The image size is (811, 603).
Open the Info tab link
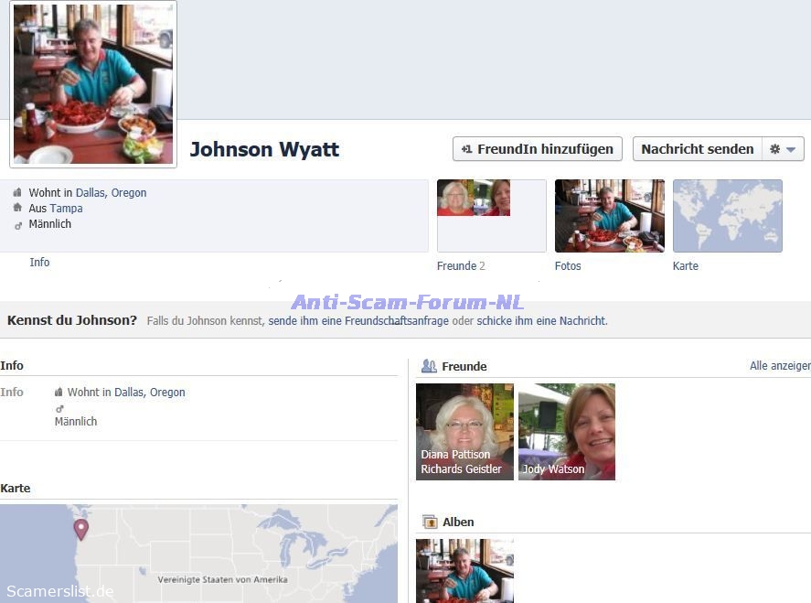click(x=39, y=263)
